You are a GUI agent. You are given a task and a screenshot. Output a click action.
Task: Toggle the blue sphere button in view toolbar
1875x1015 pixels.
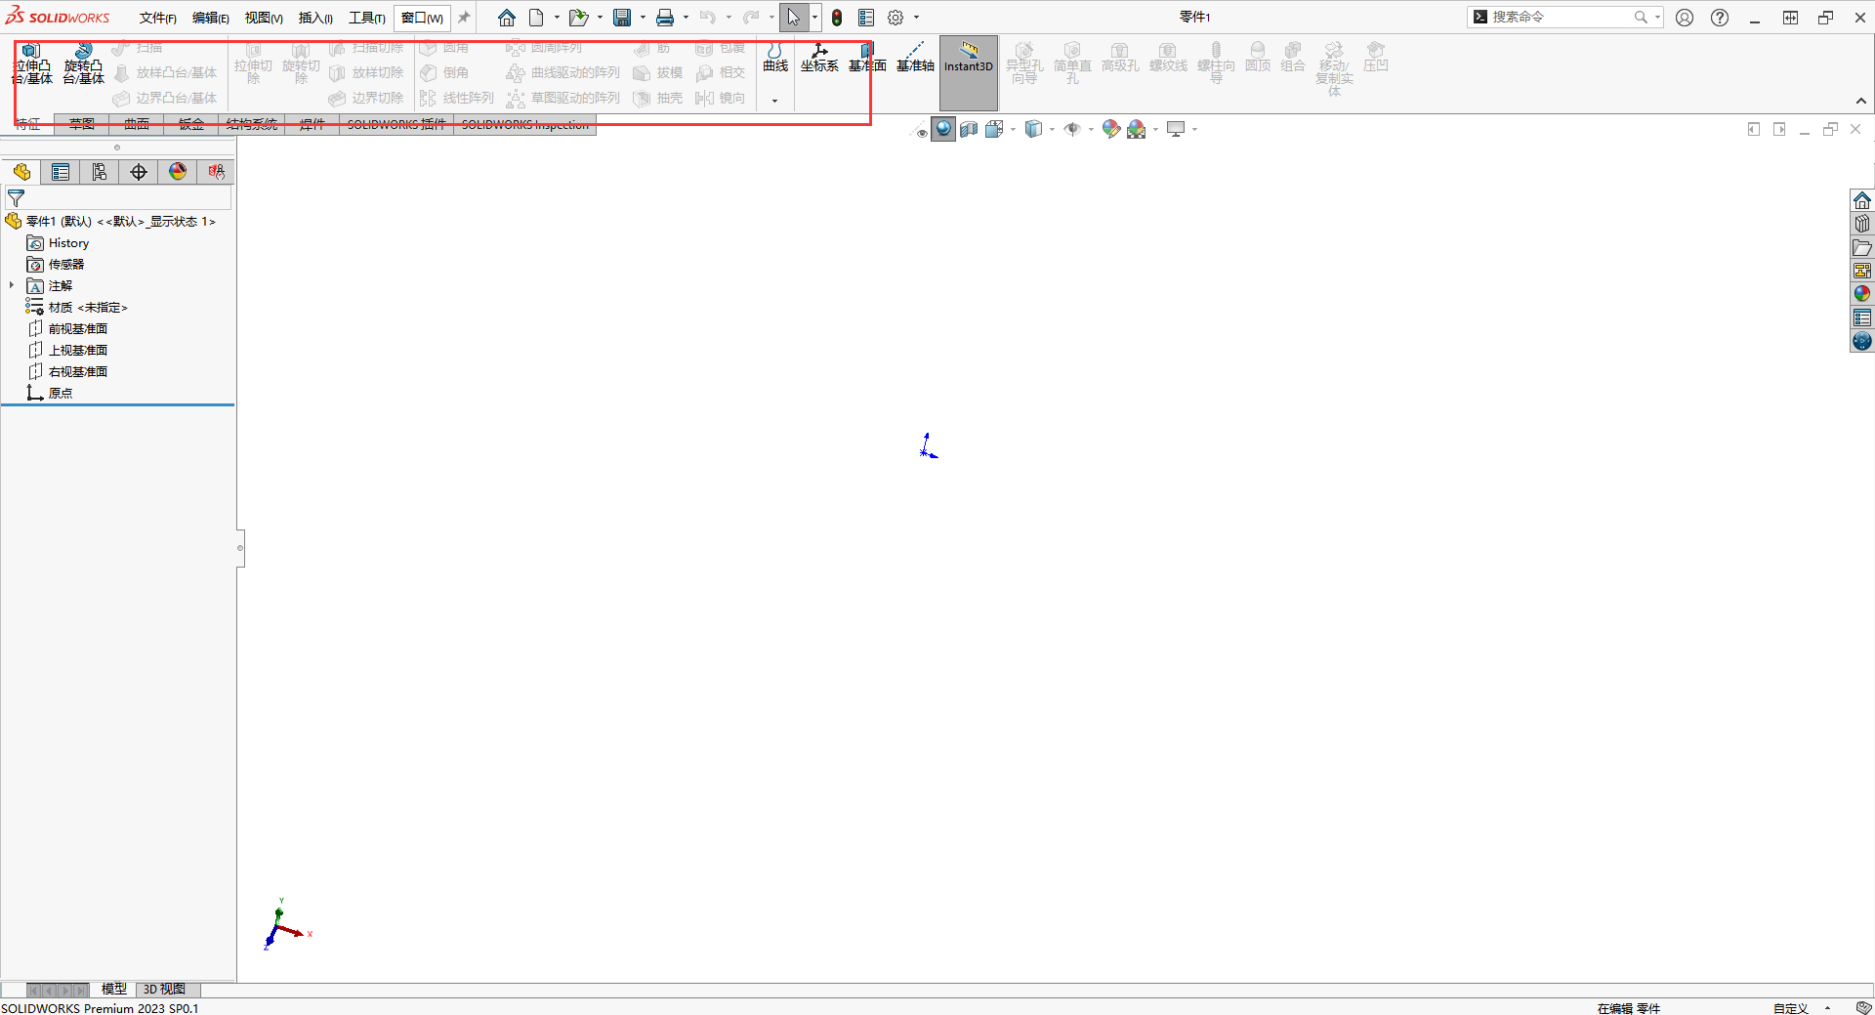click(x=943, y=129)
